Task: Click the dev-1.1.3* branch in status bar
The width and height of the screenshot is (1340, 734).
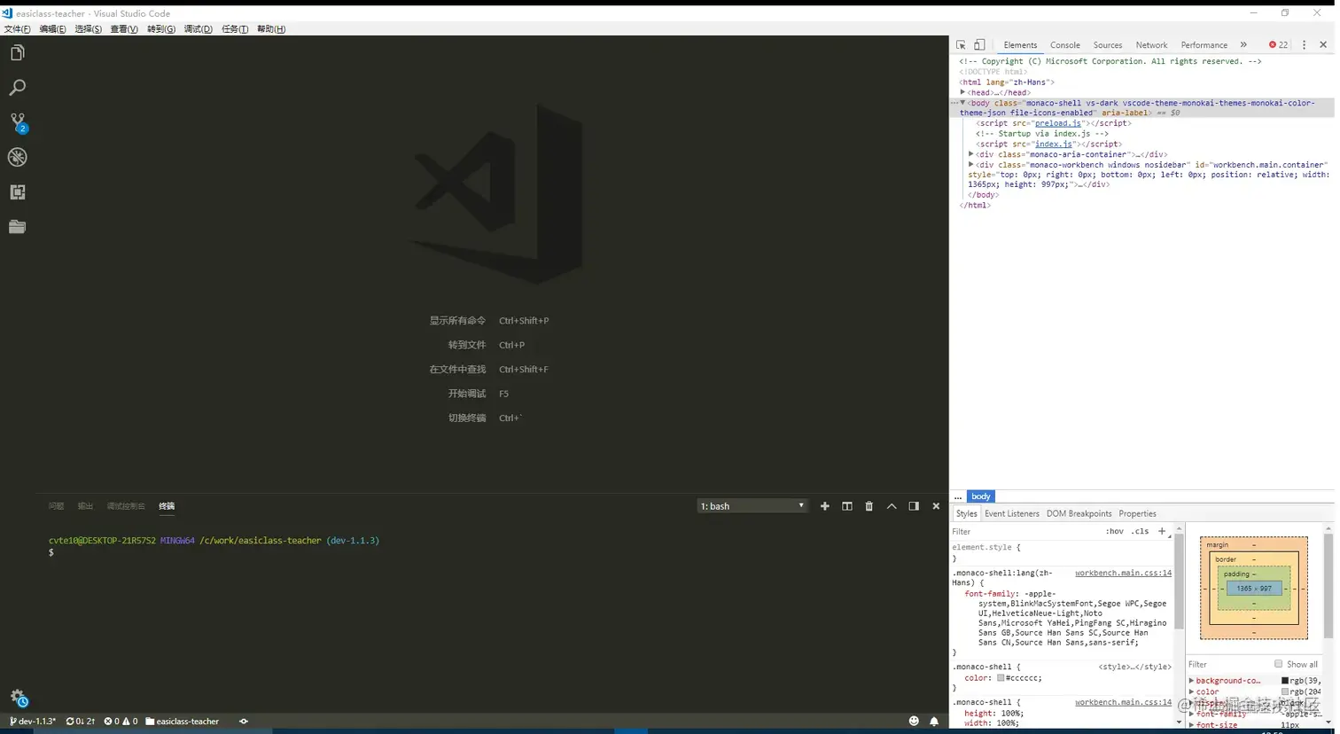Action: [33, 722]
